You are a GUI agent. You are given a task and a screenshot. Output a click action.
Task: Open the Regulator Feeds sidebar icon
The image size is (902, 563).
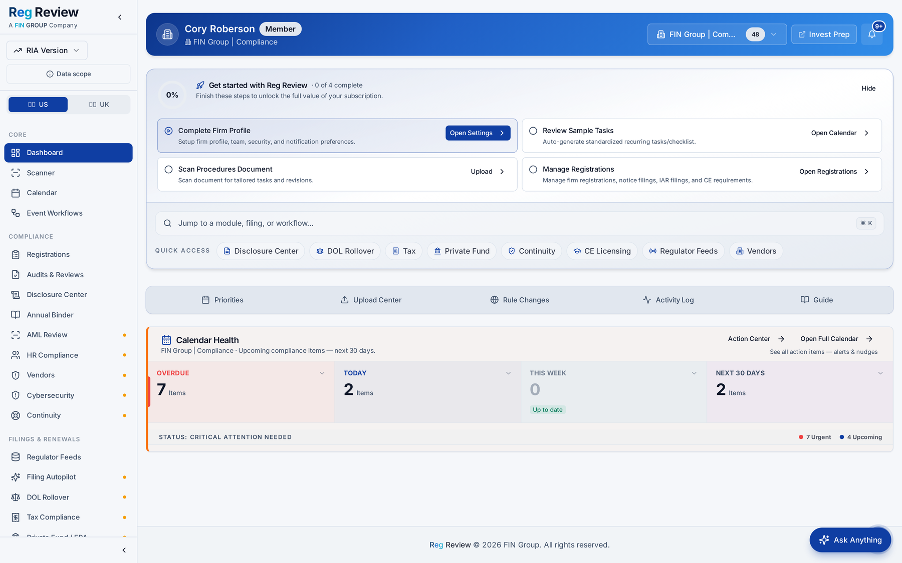[x=16, y=457]
